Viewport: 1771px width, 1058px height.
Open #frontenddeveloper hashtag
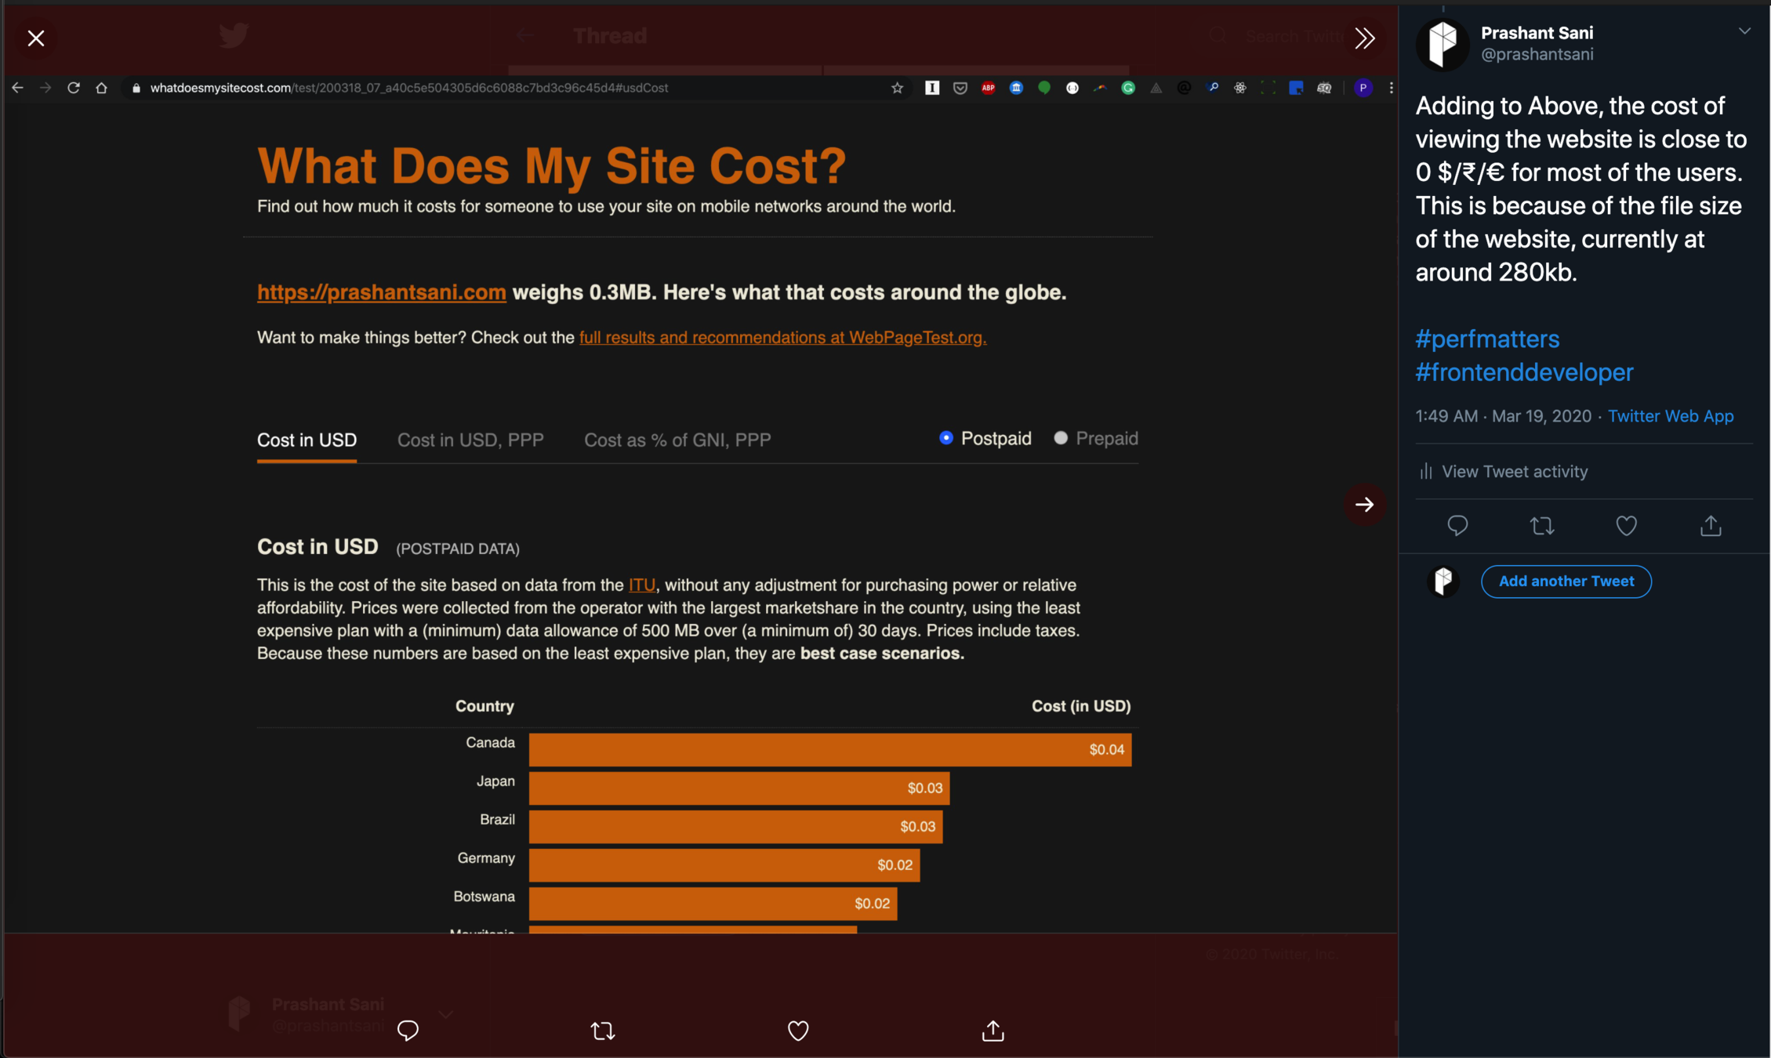[x=1523, y=372]
